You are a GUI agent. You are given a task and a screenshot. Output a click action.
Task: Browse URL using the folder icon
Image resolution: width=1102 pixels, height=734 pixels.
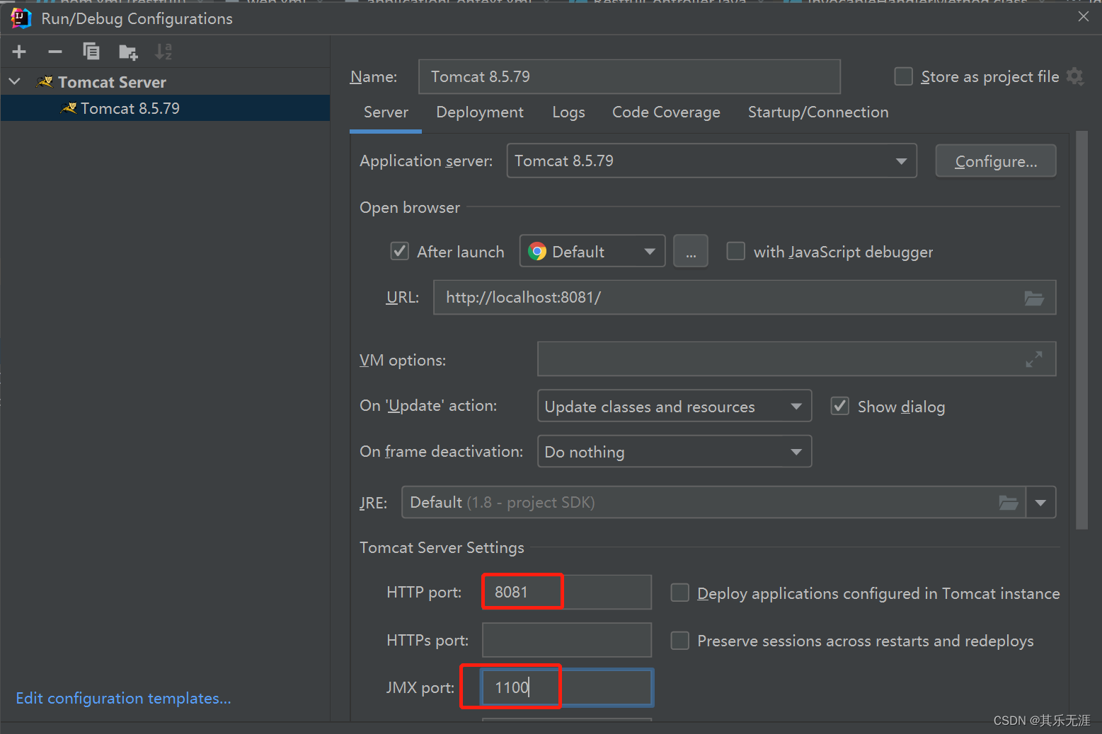point(1034,298)
